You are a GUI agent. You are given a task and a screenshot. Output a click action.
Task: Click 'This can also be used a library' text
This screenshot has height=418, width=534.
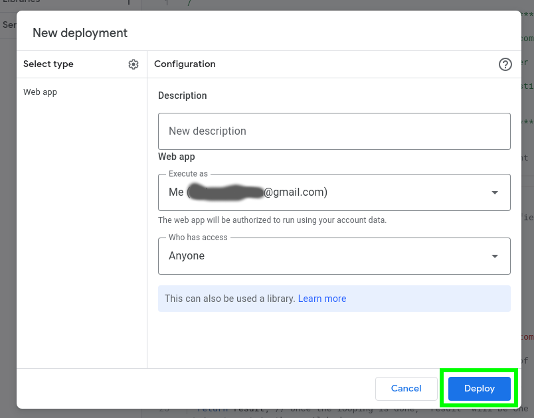pos(230,299)
